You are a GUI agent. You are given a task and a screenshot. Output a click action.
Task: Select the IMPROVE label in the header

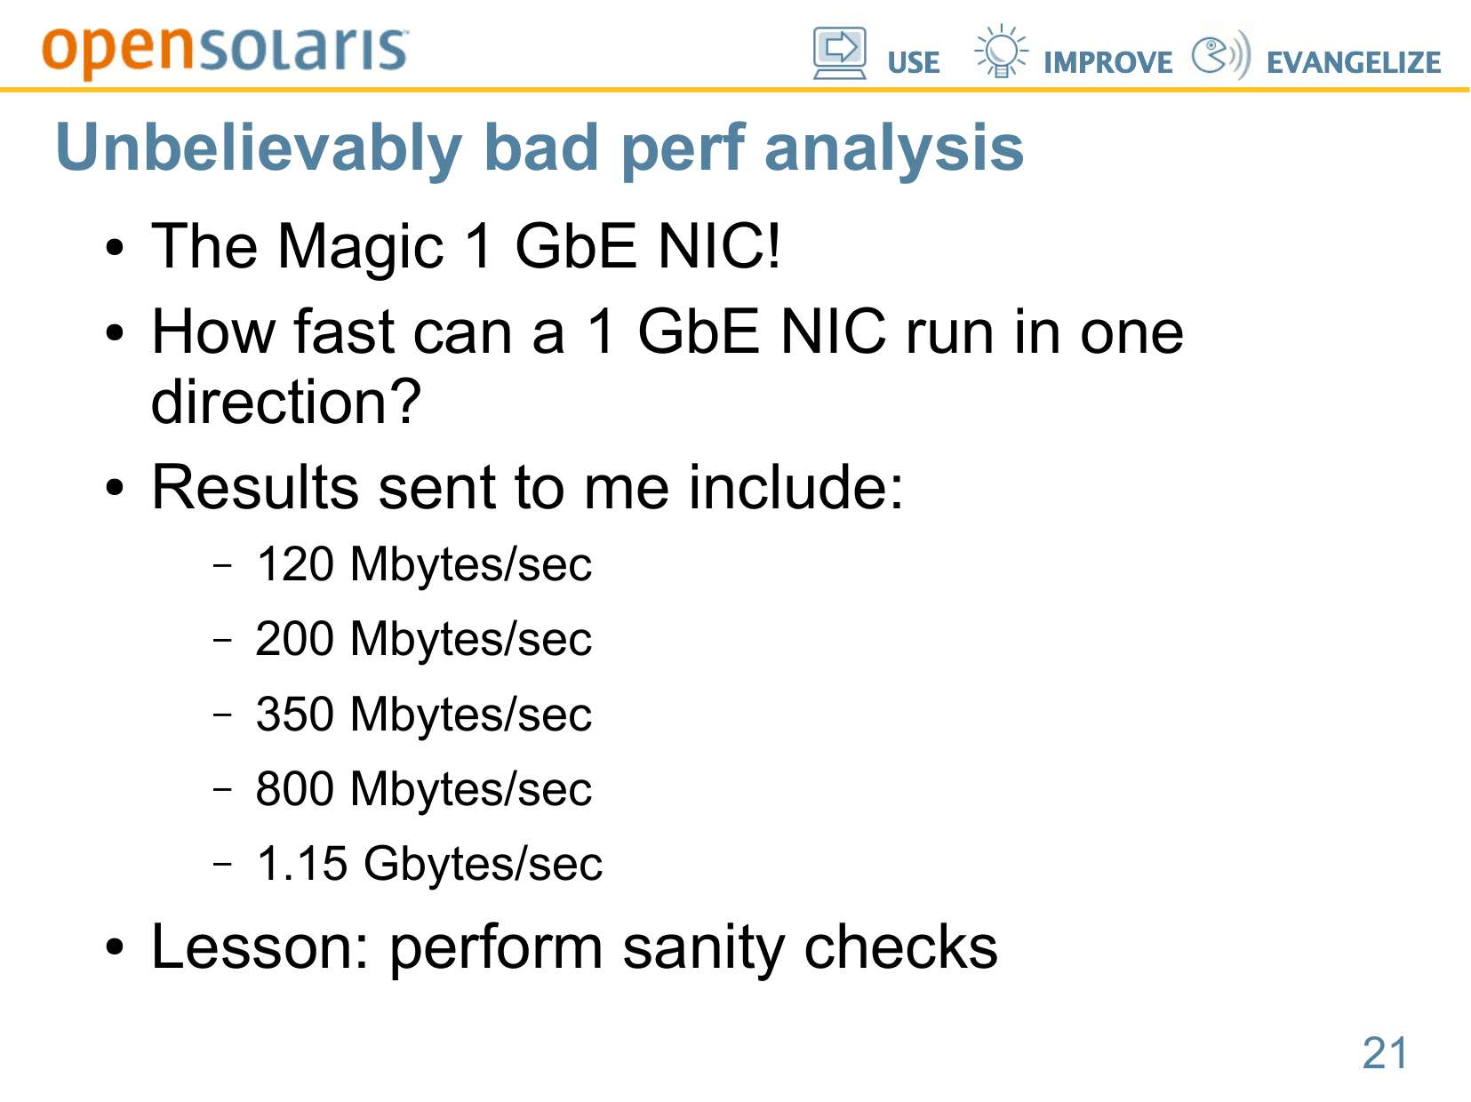pyautogui.click(x=1107, y=62)
